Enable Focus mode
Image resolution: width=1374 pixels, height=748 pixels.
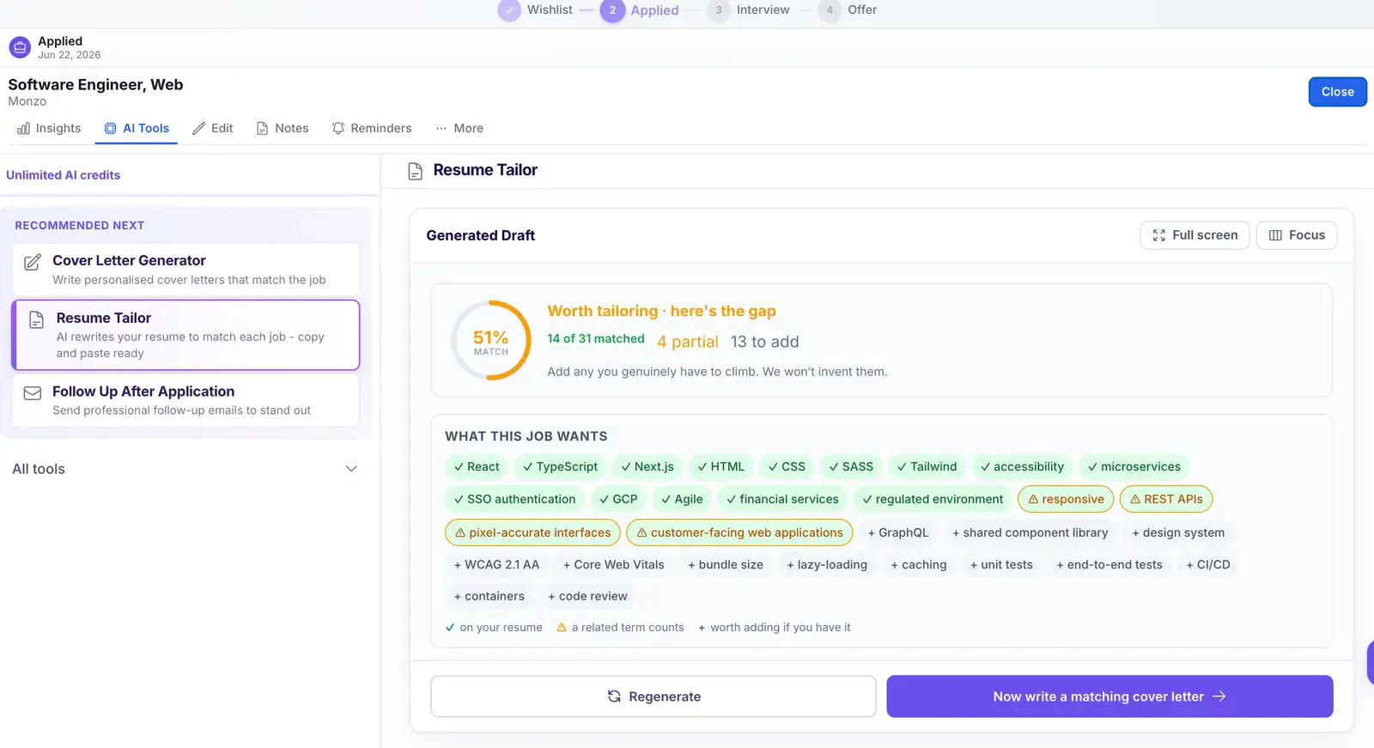[x=1296, y=235]
